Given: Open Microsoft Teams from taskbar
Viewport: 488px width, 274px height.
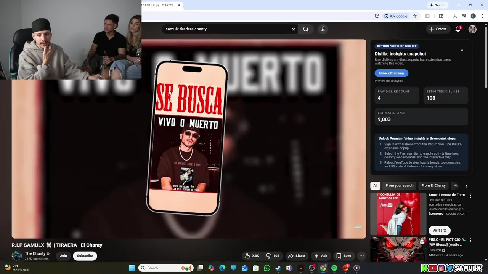Looking at the screenshot, I should [289, 268].
